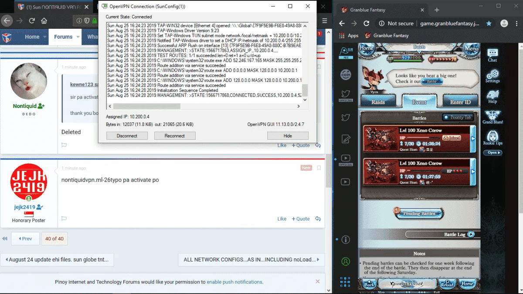523x294 pixels.
Task: Open Home in forum navigation
Action: [x=32, y=37]
